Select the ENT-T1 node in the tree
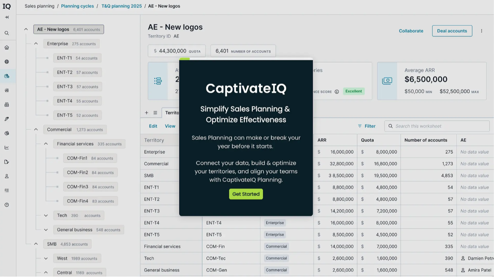Viewport: 494px width, 278px height. pyautogui.click(x=77, y=58)
